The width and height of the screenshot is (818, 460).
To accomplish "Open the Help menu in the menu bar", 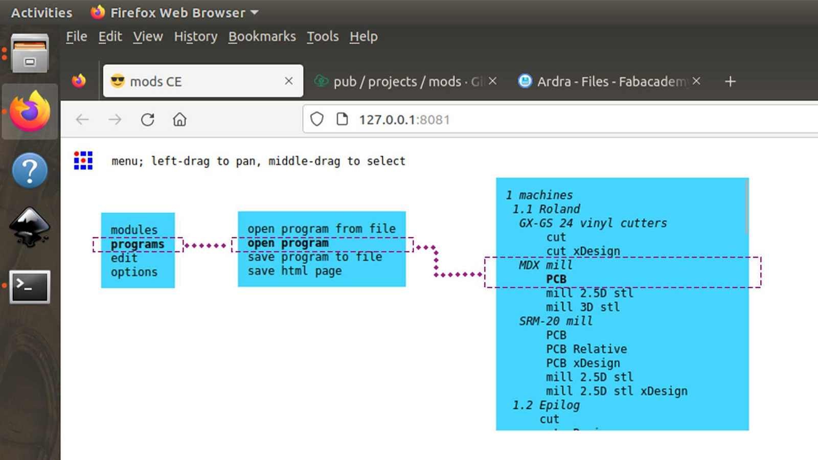I will click(363, 36).
